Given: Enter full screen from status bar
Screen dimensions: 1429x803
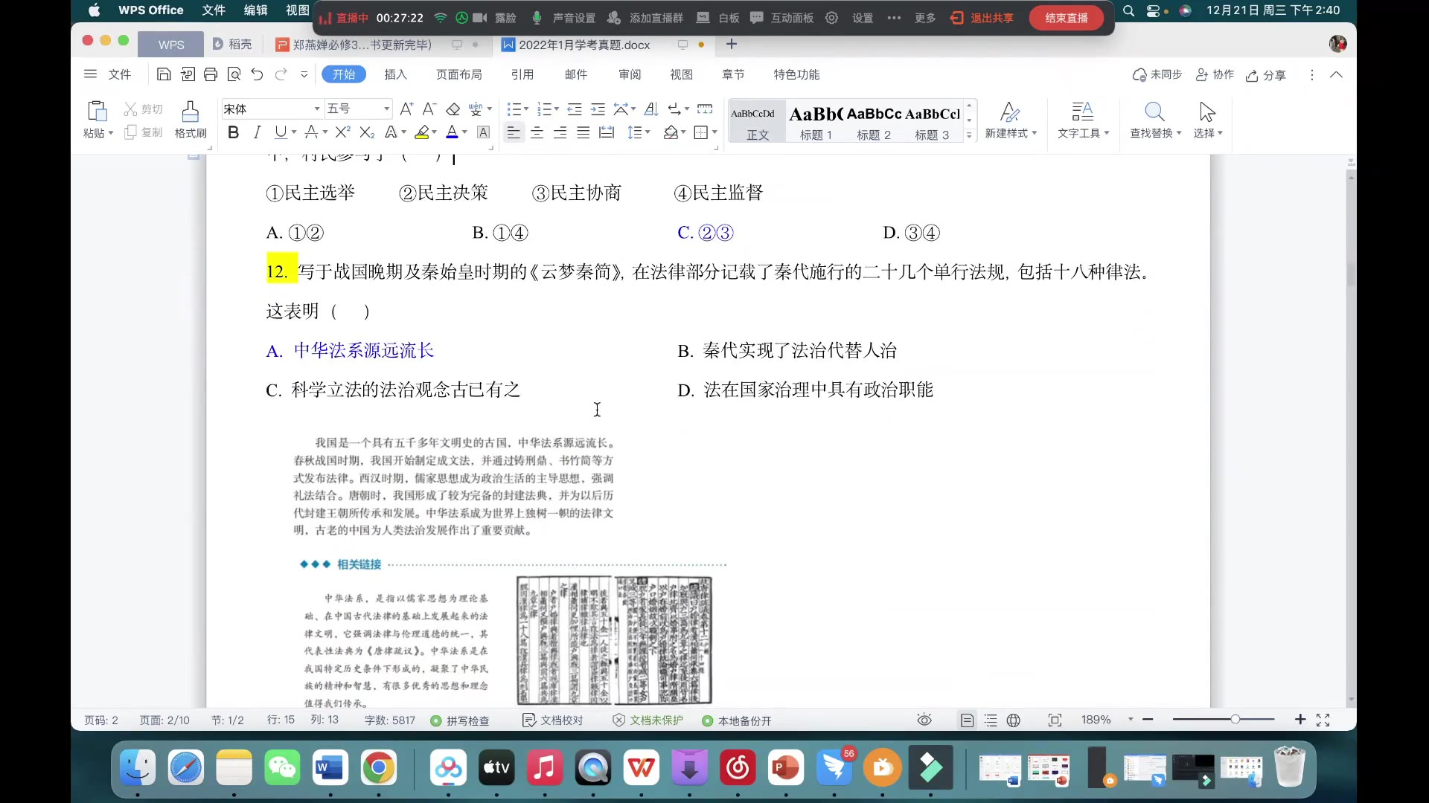Looking at the screenshot, I should [1323, 720].
